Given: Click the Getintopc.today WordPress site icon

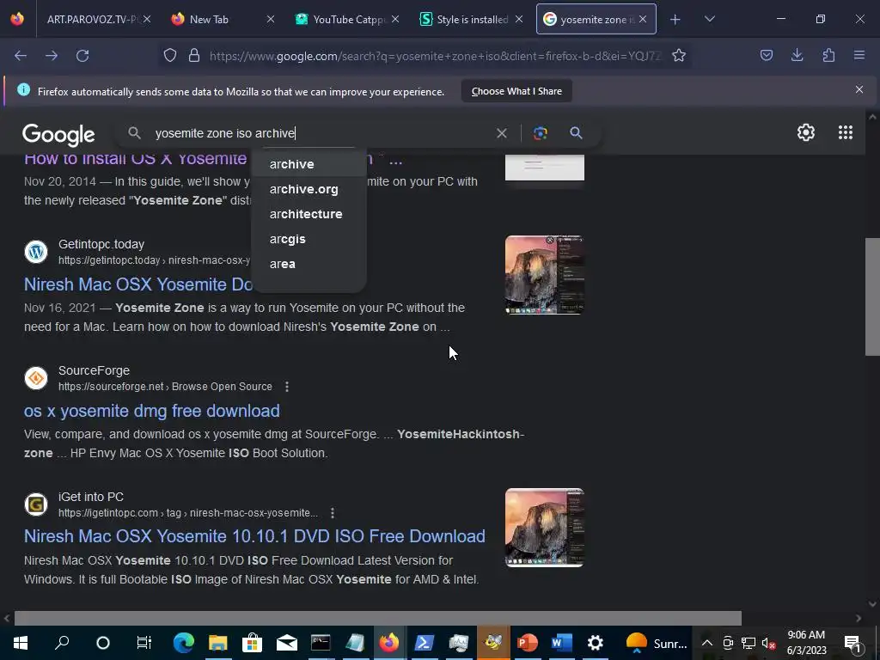Looking at the screenshot, I should 36,252.
